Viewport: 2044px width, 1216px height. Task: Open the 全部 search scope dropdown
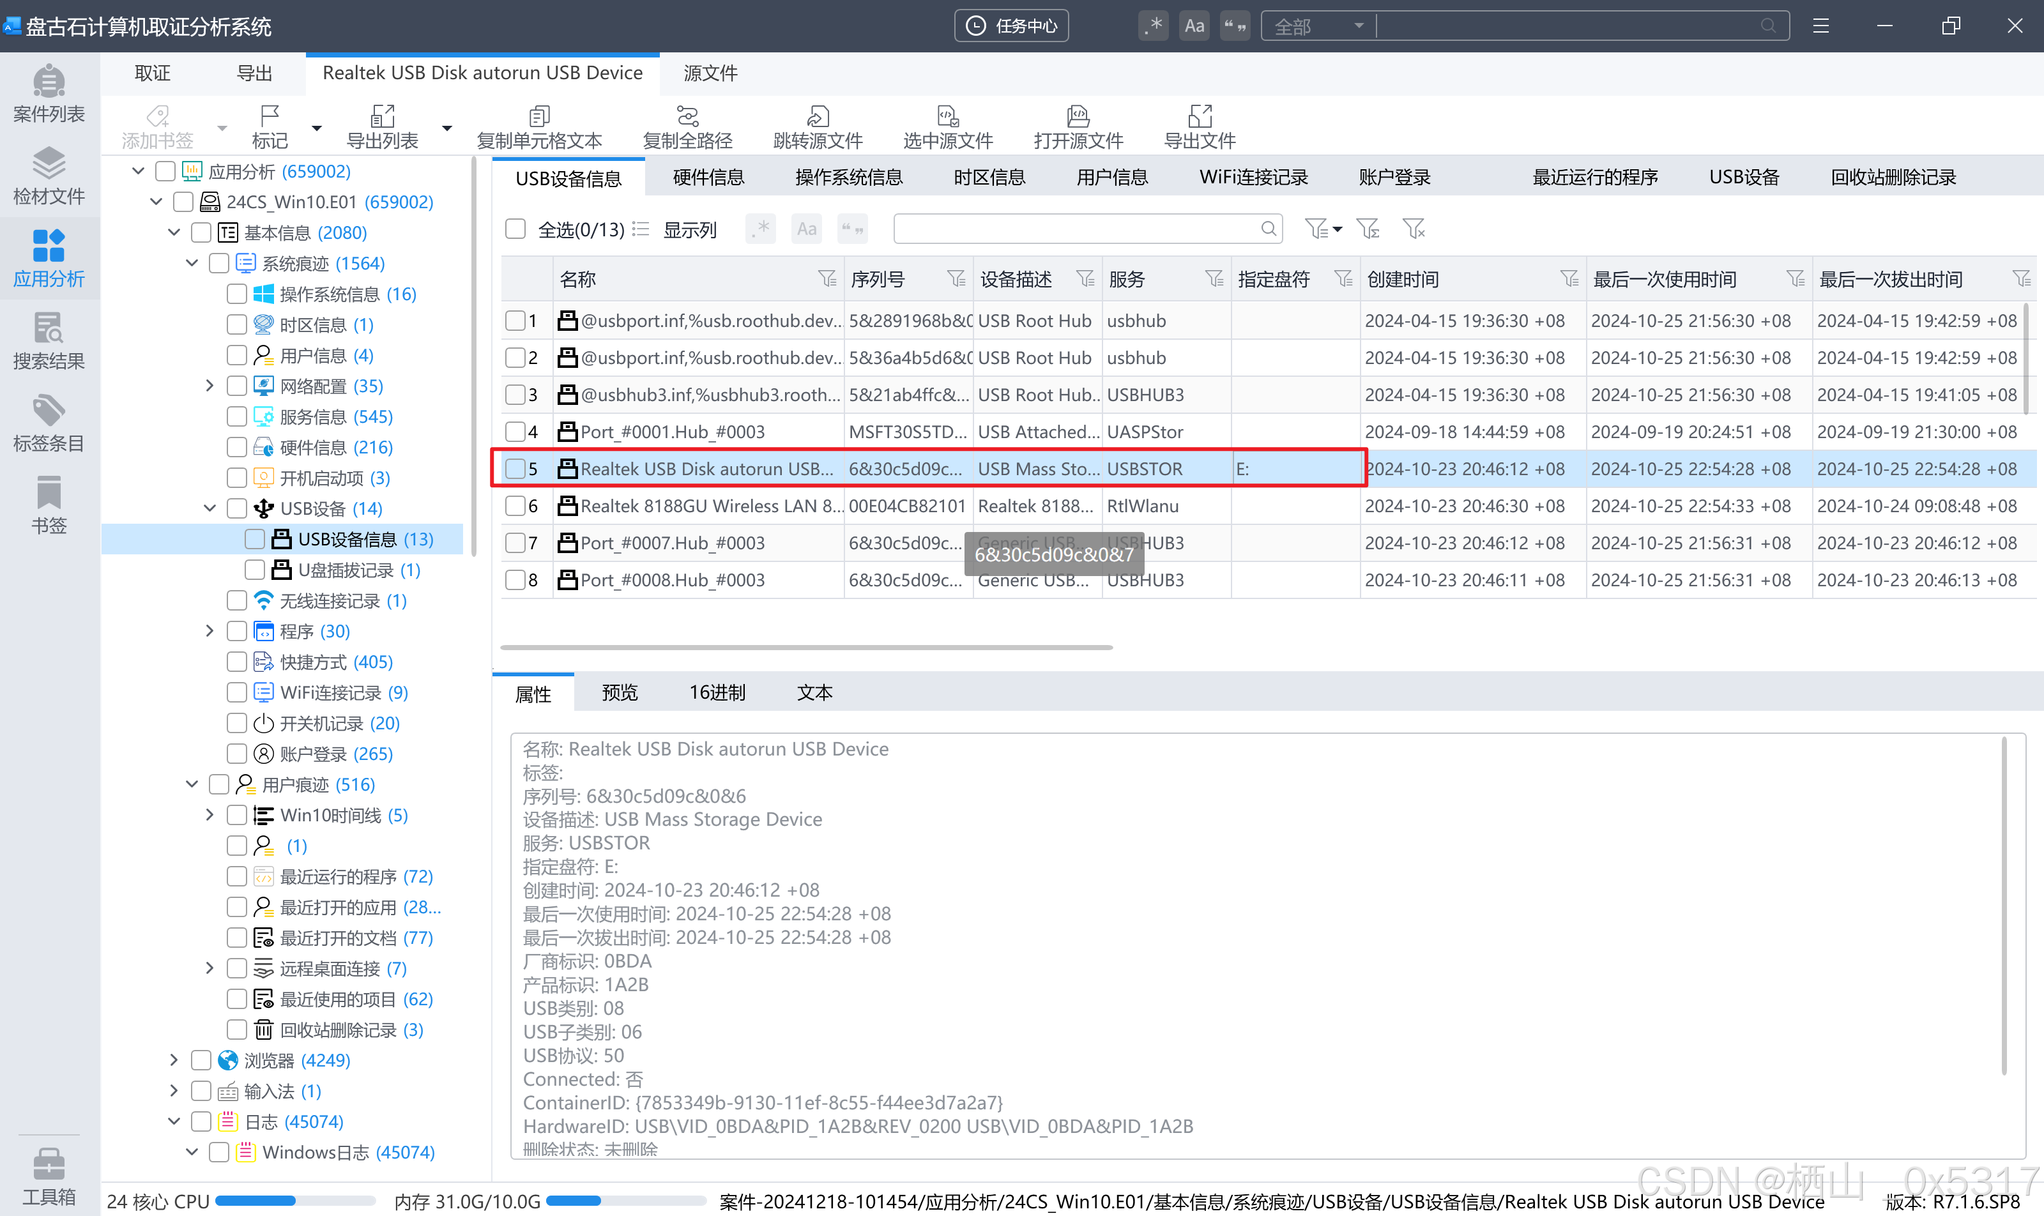pos(1318,26)
